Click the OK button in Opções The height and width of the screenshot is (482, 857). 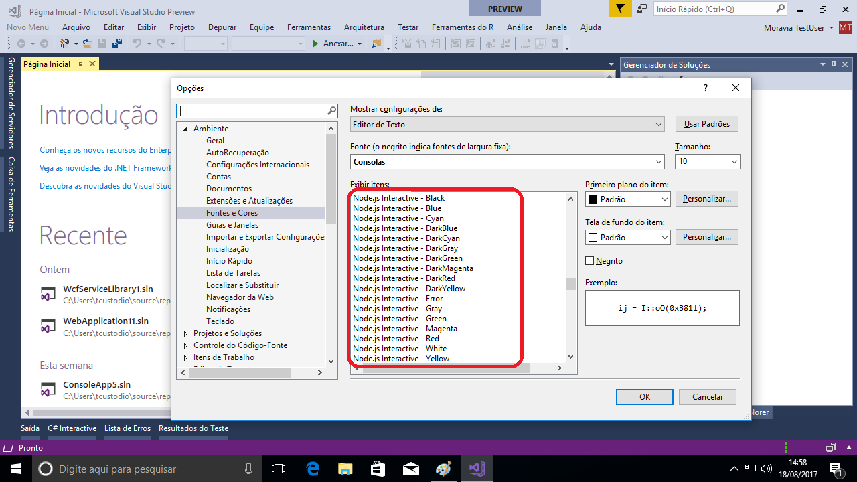pyautogui.click(x=643, y=396)
